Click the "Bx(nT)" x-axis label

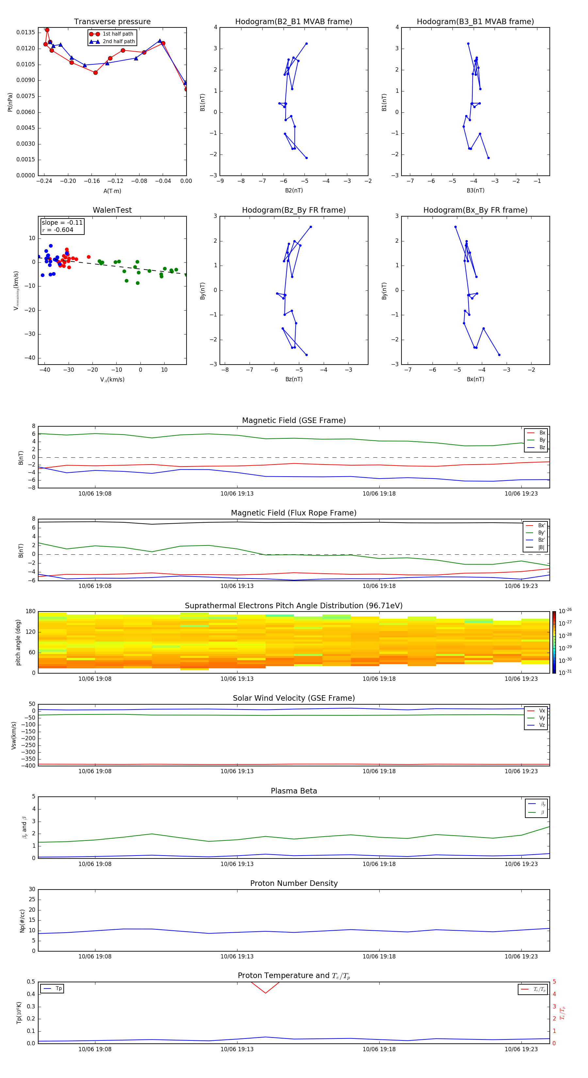(x=475, y=379)
